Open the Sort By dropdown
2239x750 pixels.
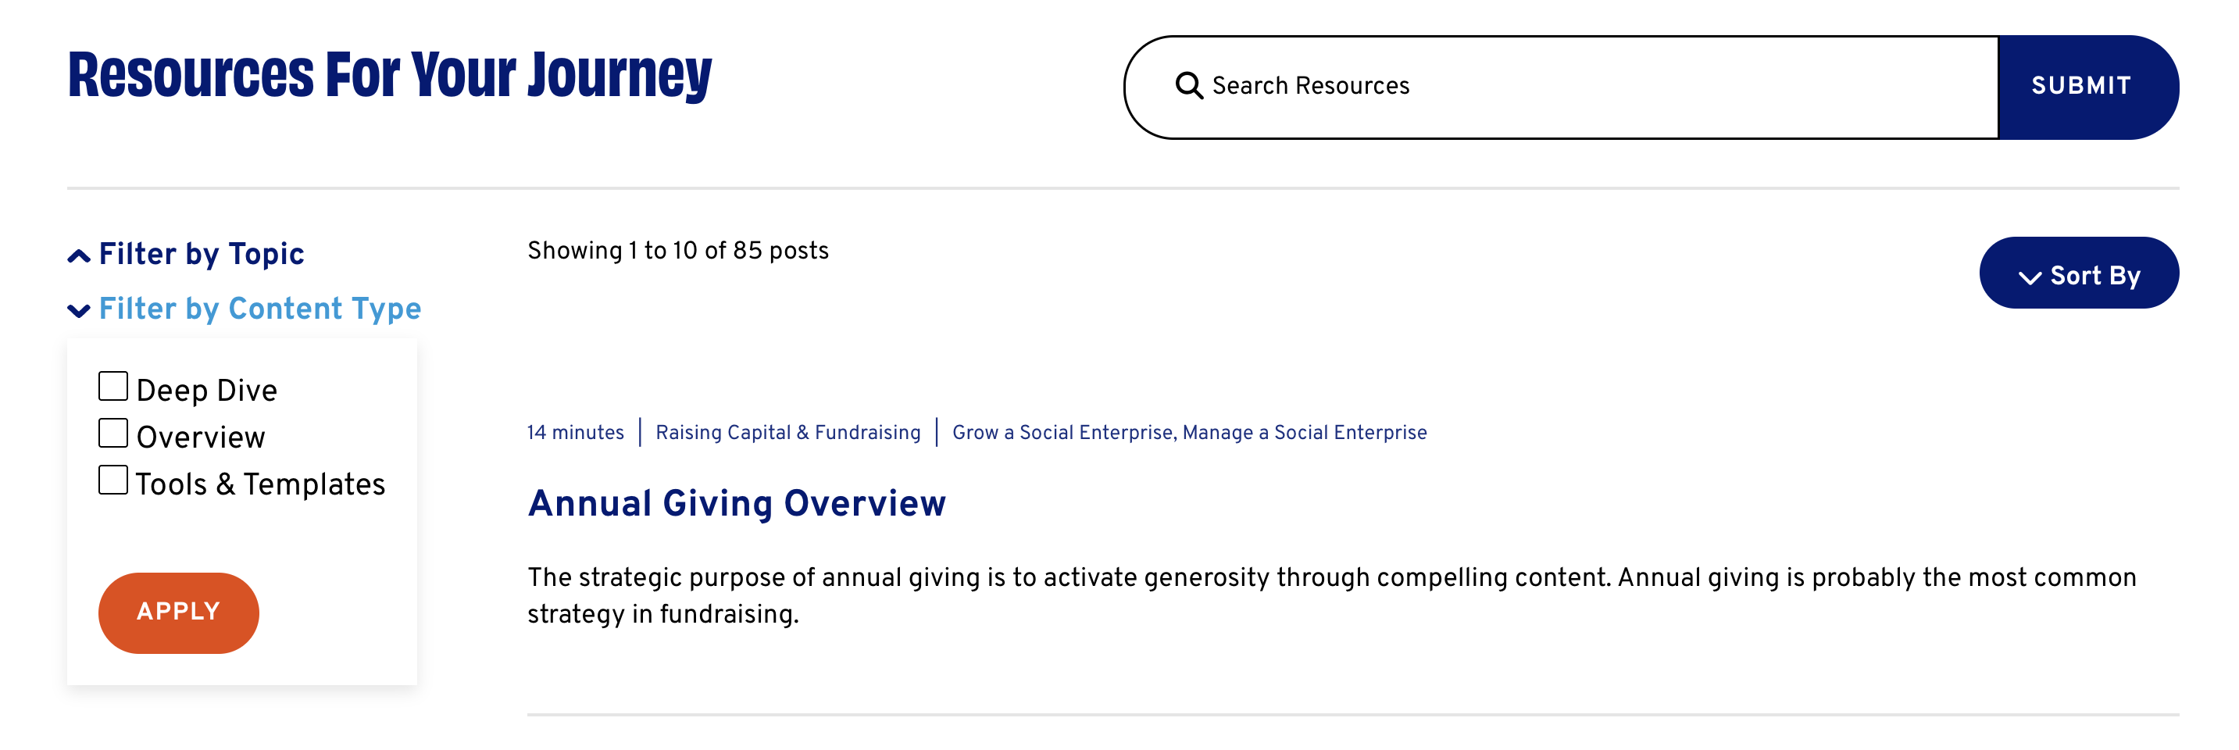point(2078,273)
